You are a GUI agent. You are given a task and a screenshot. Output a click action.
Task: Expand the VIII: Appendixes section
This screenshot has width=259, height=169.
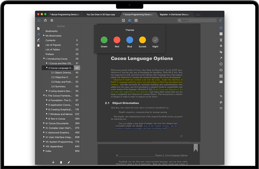pyautogui.click(x=44, y=146)
